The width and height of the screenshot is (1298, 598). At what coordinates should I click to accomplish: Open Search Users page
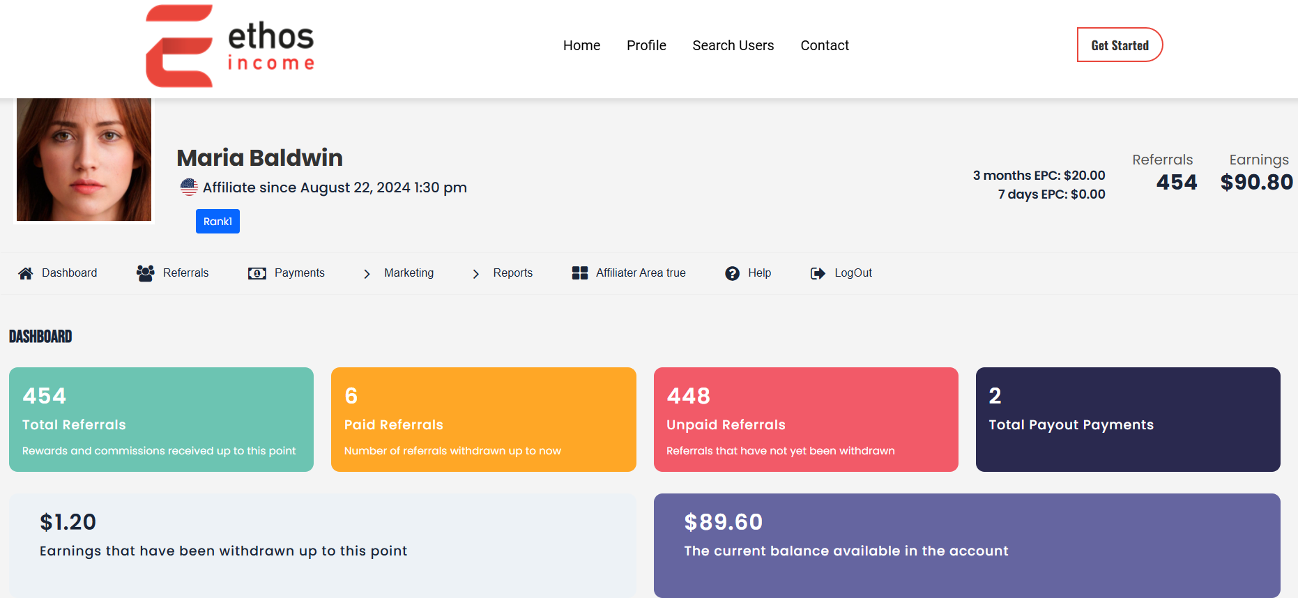click(x=733, y=45)
